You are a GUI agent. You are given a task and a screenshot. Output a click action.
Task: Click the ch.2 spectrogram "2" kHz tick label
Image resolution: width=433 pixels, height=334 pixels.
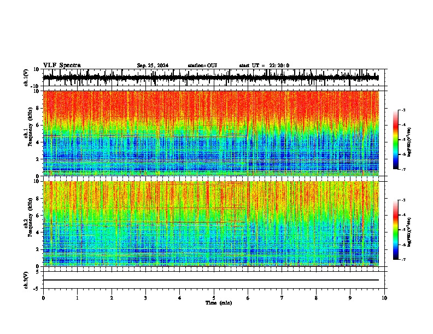point(38,249)
